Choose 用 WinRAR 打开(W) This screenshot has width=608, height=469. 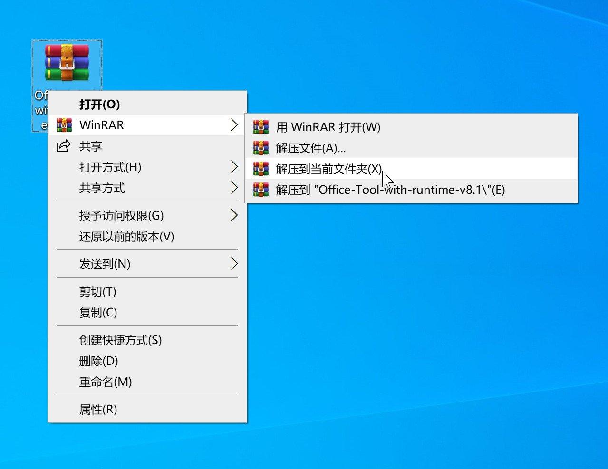[x=411, y=127]
